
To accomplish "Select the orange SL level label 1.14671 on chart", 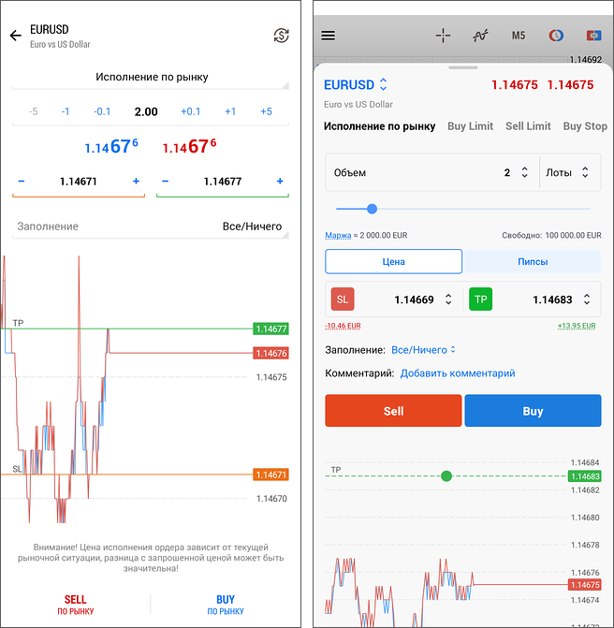I will point(270,475).
